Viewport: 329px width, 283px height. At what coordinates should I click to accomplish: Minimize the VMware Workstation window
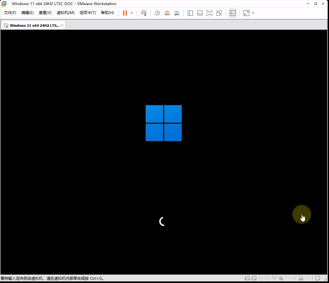(308, 4)
